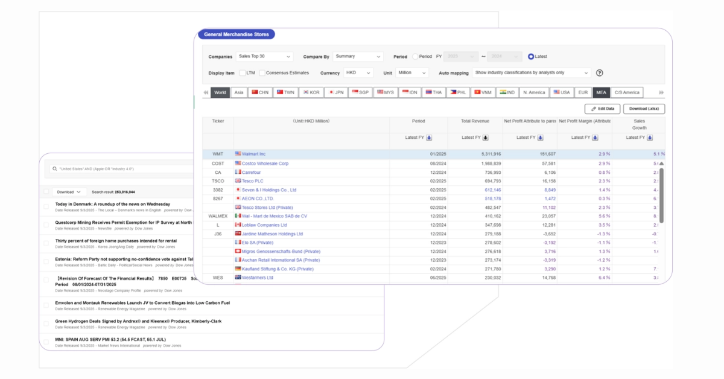This screenshot has width=724, height=379.
Task: Open the Jardine Matheson Holdings Ltd link
Action: click(272, 234)
